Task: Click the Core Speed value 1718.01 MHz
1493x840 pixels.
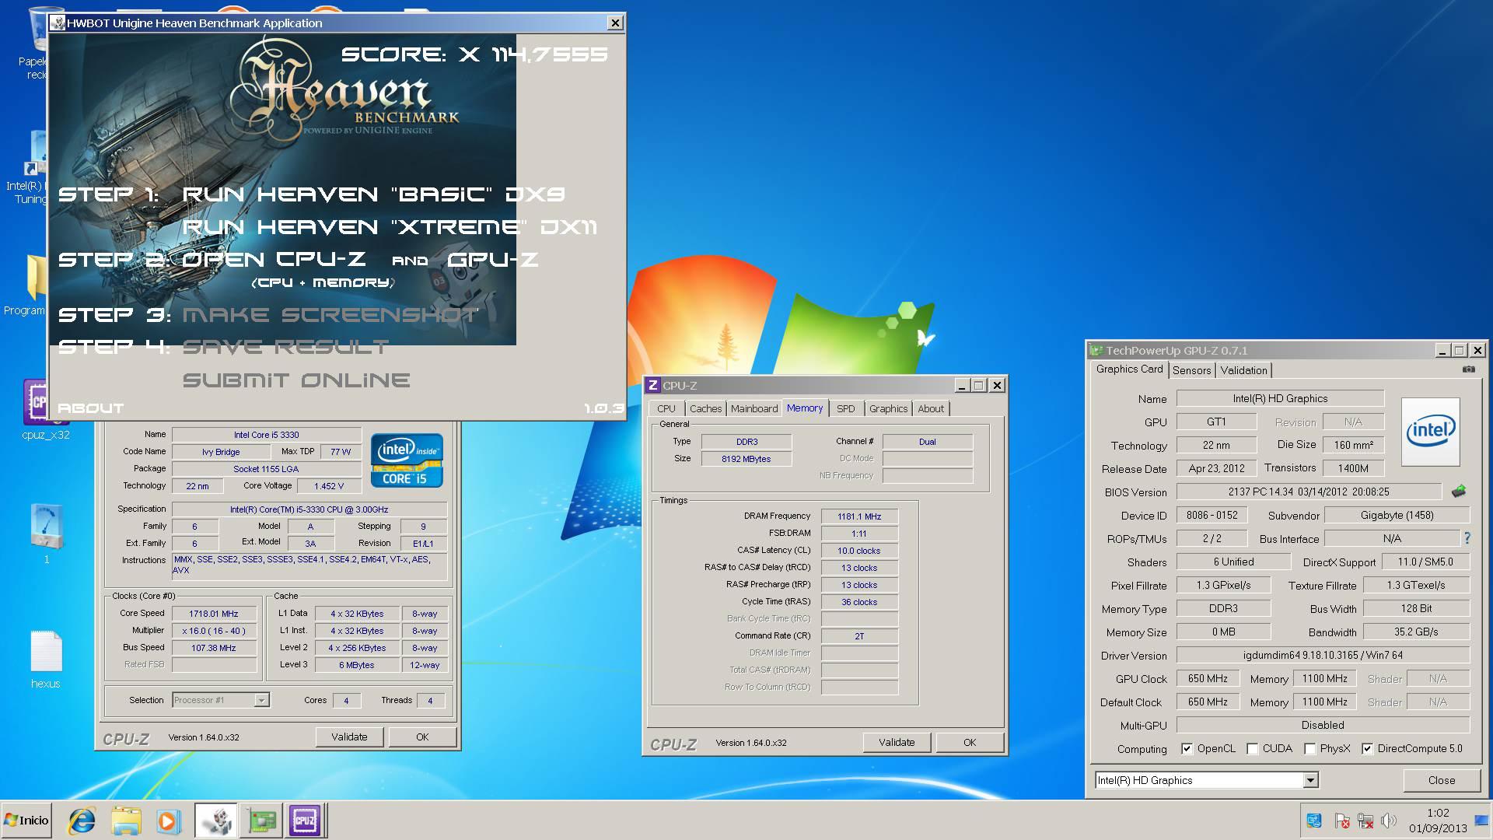Action: 214,614
